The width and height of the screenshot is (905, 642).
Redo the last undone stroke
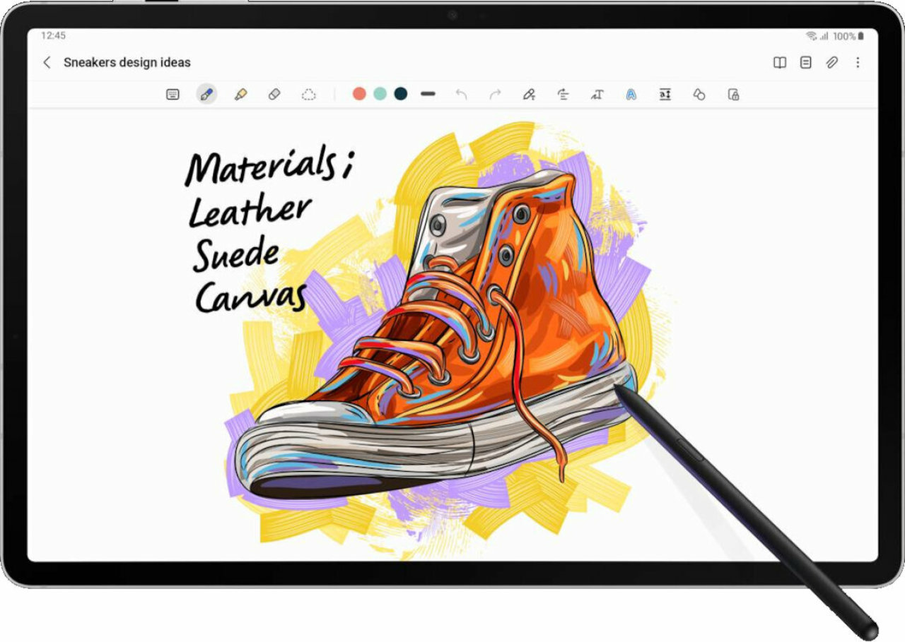click(495, 94)
